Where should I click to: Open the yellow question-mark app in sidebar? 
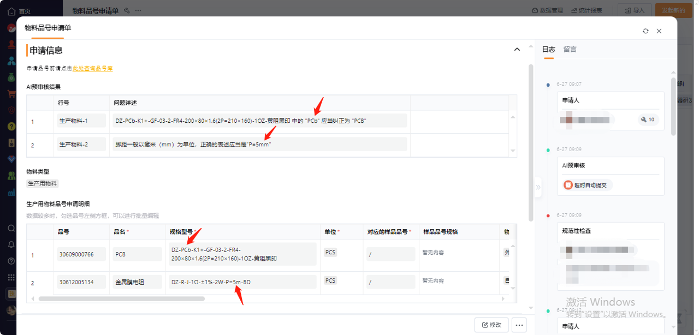(x=11, y=127)
